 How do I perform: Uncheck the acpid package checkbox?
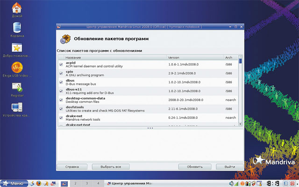61,65
